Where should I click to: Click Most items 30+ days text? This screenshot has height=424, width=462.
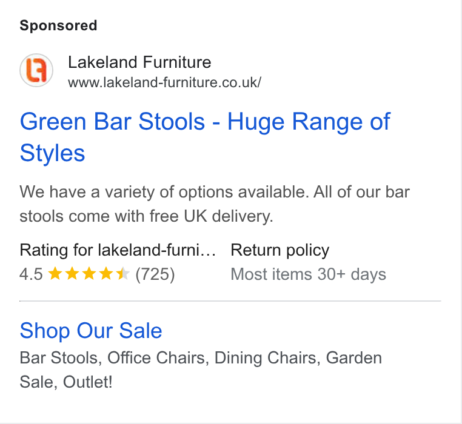click(308, 274)
